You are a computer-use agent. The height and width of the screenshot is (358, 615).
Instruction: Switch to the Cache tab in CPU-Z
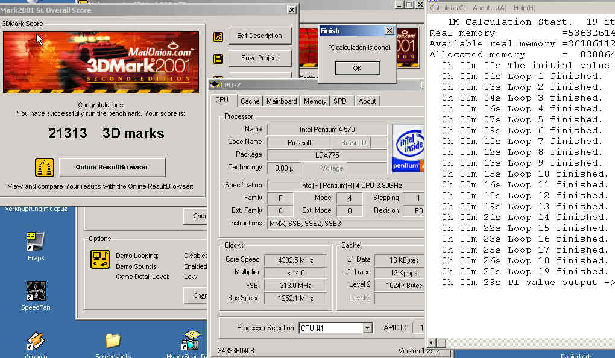pyautogui.click(x=250, y=101)
